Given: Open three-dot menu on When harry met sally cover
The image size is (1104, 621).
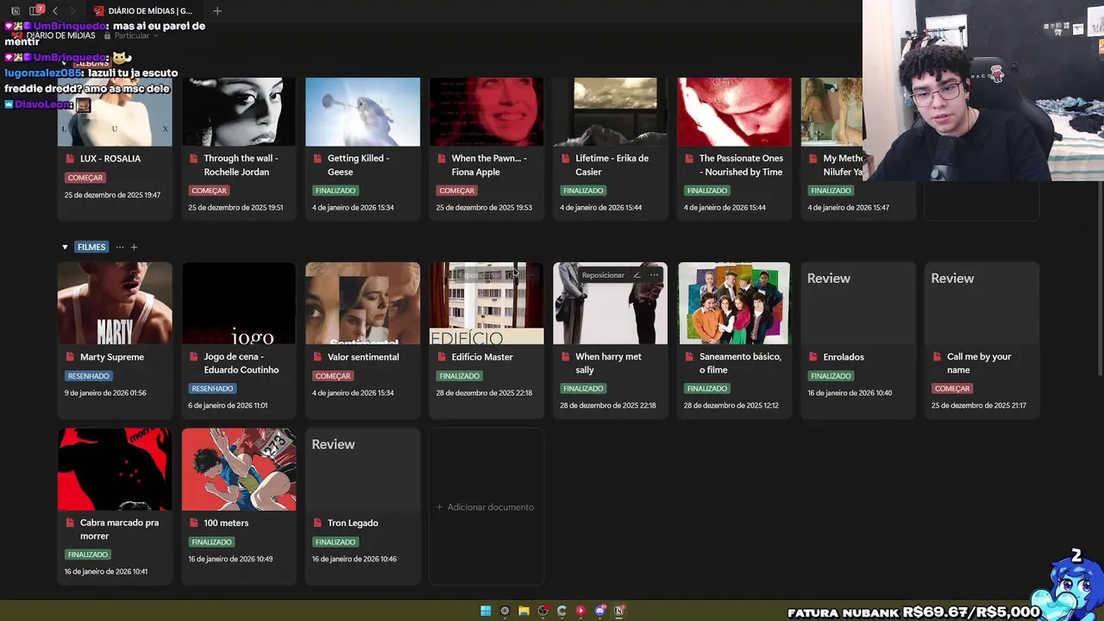Looking at the screenshot, I should pos(655,275).
